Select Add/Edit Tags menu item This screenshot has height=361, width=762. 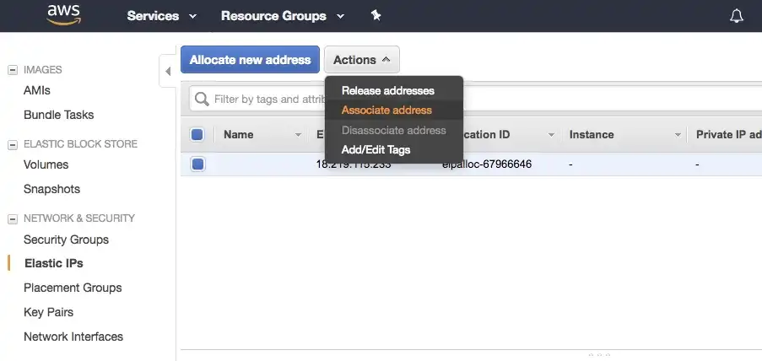coord(376,150)
